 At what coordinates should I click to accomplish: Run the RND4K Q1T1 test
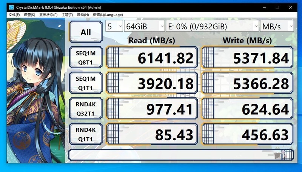pos(86,134)
